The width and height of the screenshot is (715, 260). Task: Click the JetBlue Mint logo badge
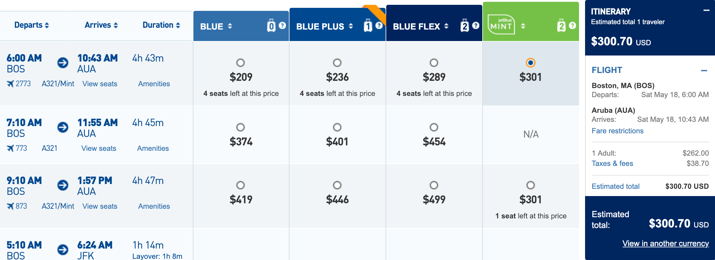(x=501, y=25)
